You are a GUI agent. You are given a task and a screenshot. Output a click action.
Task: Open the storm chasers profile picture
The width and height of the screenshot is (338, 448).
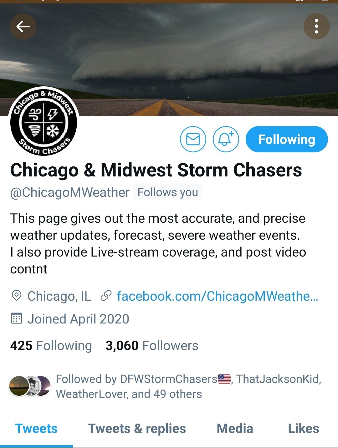44,121
